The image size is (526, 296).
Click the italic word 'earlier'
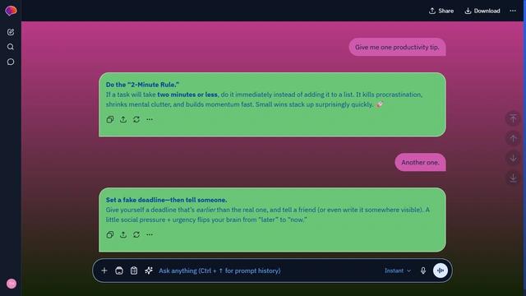tap(206, 210)
